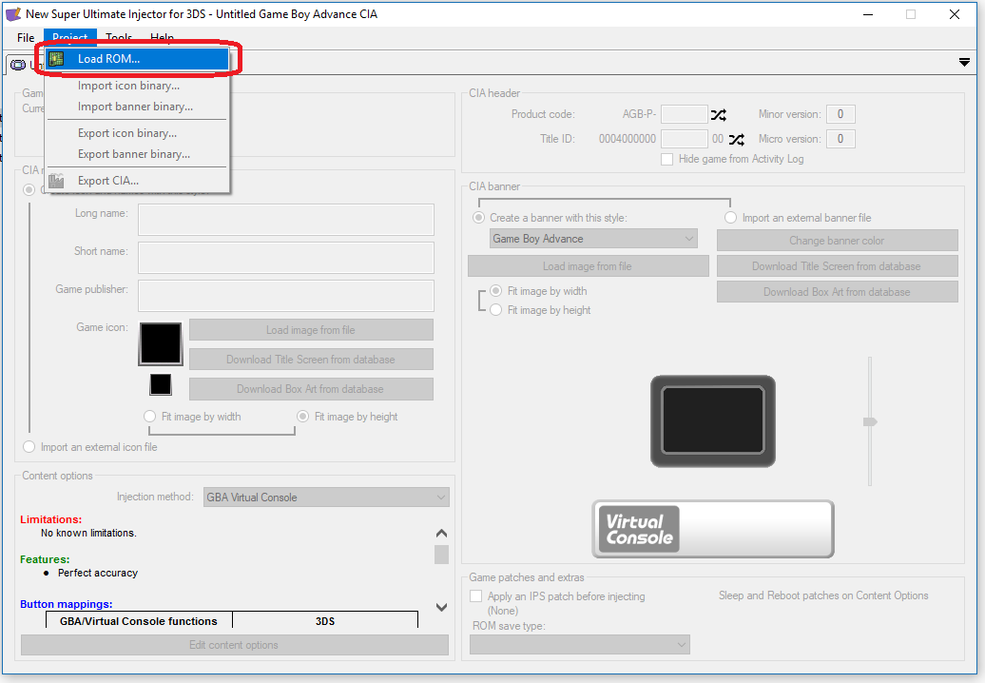Open the File menu

point(26,38)
